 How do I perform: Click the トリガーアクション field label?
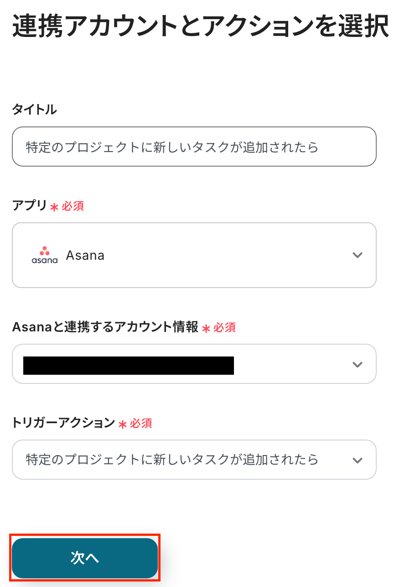(63, 423)
